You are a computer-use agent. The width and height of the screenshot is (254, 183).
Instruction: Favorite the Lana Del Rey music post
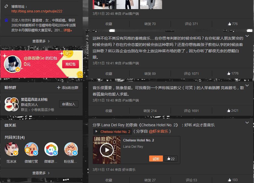pyautogui.click(x=108, y=180)
